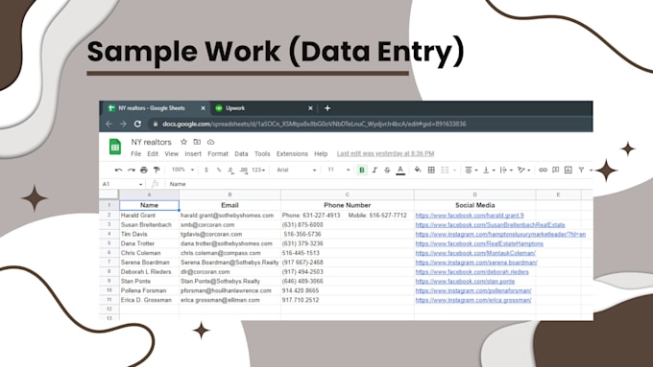Click the Insert comment icon
This screenshot has width=653, height=367.
click(x=556, y=170)
